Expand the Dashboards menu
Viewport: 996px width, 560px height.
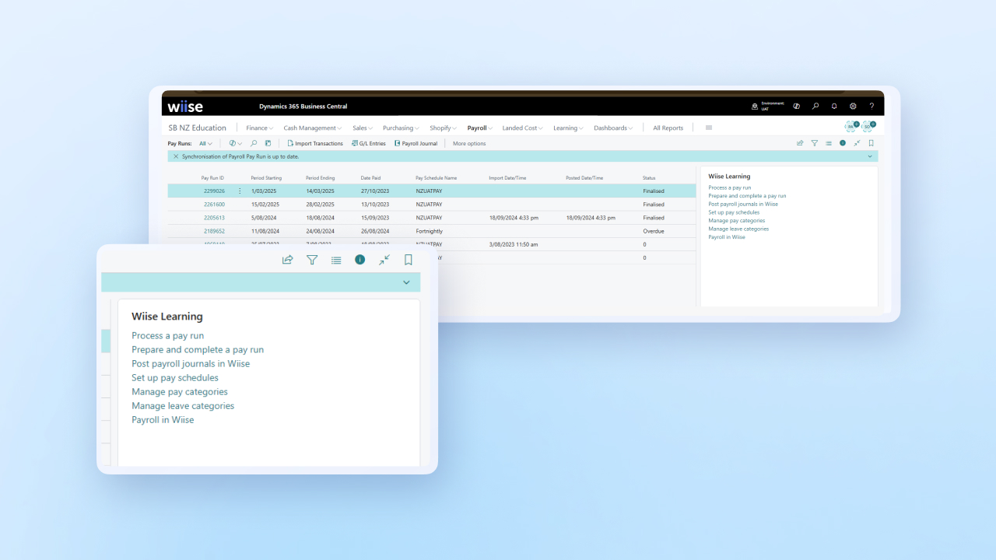tap(613, 128)
